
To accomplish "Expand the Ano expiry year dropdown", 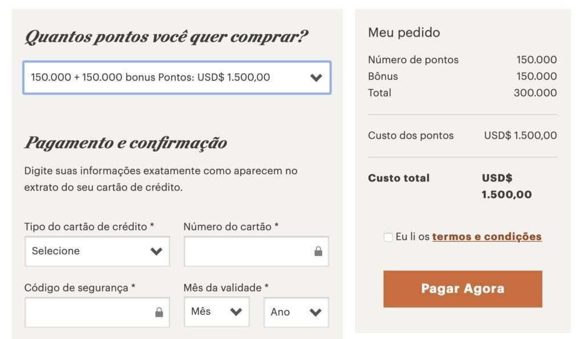I will point(297,312).
